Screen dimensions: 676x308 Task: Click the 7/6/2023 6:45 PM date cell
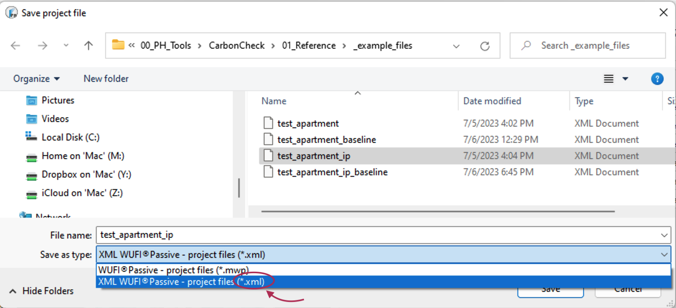click(x=498, y=172)
